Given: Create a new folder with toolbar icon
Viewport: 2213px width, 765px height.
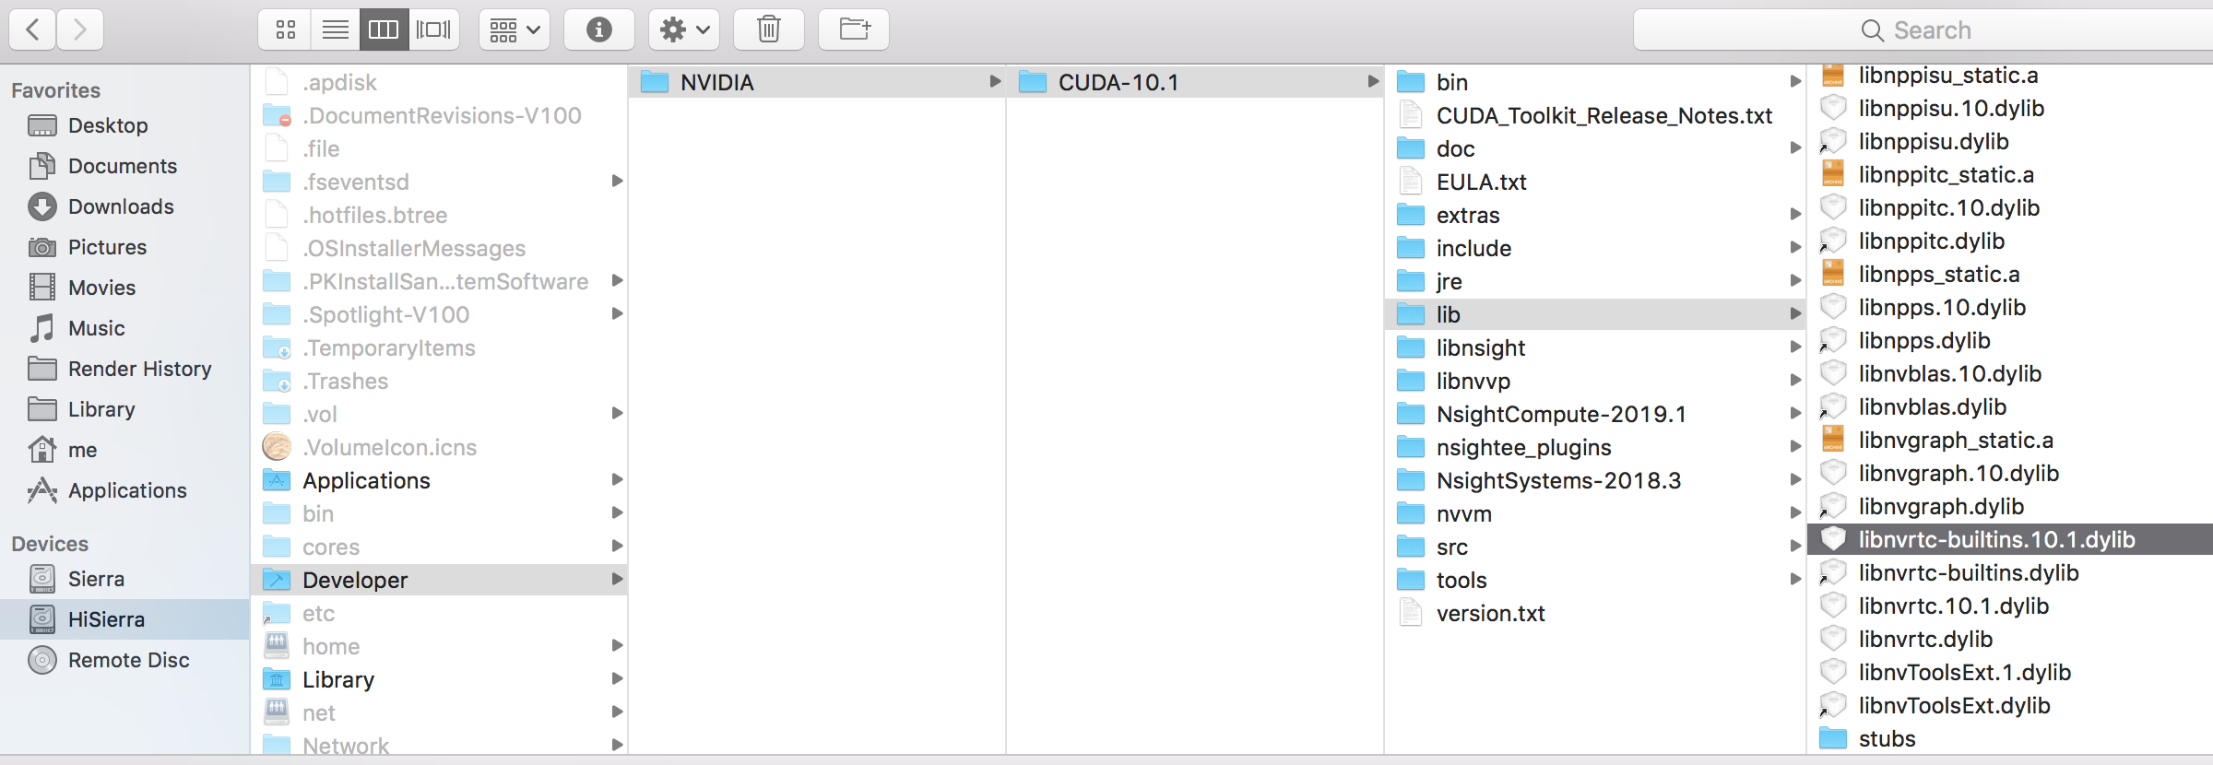Looking at the screenshot, I should [x=854, y=30].
